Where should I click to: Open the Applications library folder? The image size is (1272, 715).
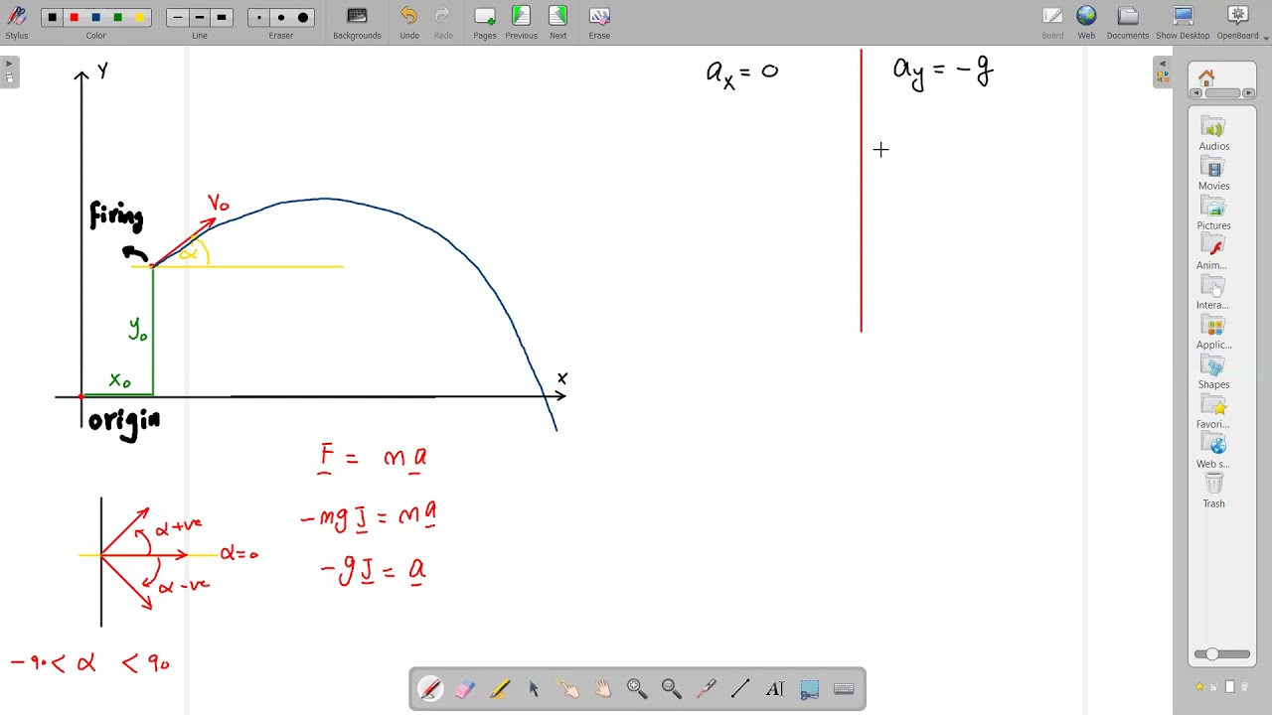[1213, 333]
